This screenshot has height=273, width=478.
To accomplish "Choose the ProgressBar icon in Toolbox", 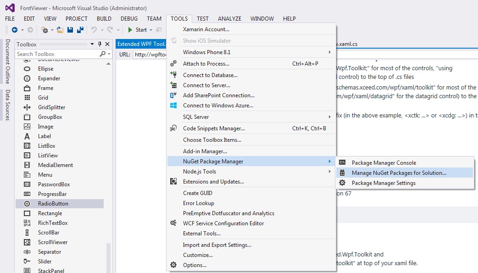I will point(27,194).
